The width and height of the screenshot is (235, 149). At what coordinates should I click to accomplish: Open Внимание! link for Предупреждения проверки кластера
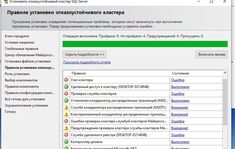[x=179, y=128]
